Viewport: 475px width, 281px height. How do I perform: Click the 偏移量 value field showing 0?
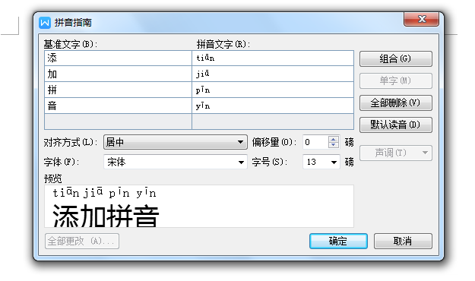[315, 142]
